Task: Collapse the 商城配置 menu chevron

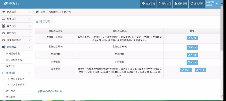Action: [30, 47]
